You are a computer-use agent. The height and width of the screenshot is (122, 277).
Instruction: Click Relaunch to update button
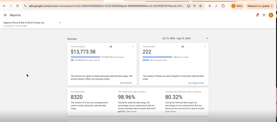coord(260,6)
